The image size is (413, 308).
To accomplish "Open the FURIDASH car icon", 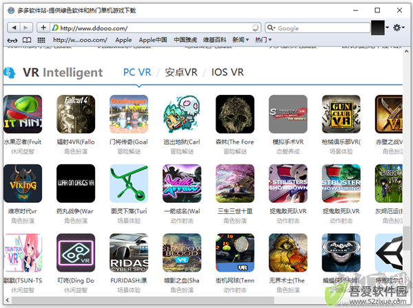I will click(x=129, y=253).
